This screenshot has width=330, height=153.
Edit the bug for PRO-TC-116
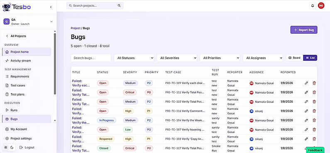(306, 111)
